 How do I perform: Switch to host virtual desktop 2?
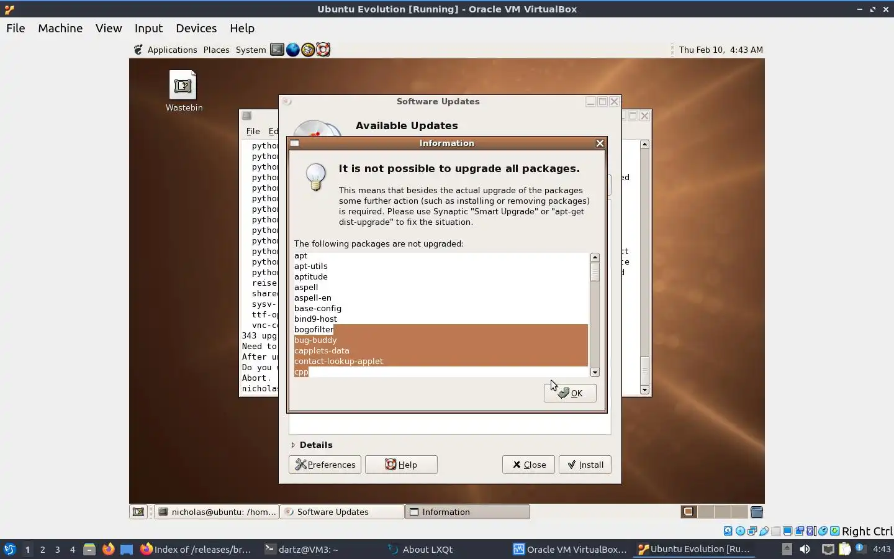click(x=42, y=549)
